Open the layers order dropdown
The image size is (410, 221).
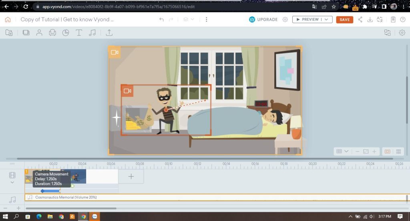point(189,19)
